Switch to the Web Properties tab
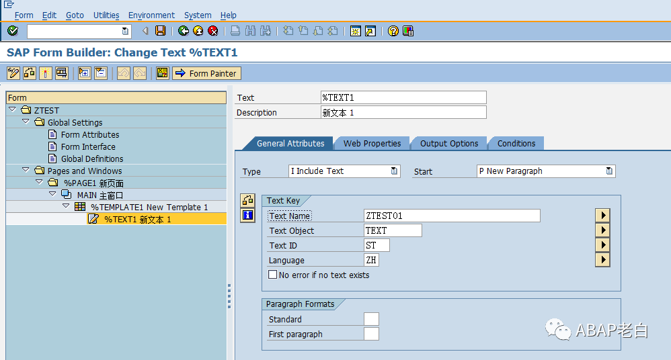 pos(372,143)
